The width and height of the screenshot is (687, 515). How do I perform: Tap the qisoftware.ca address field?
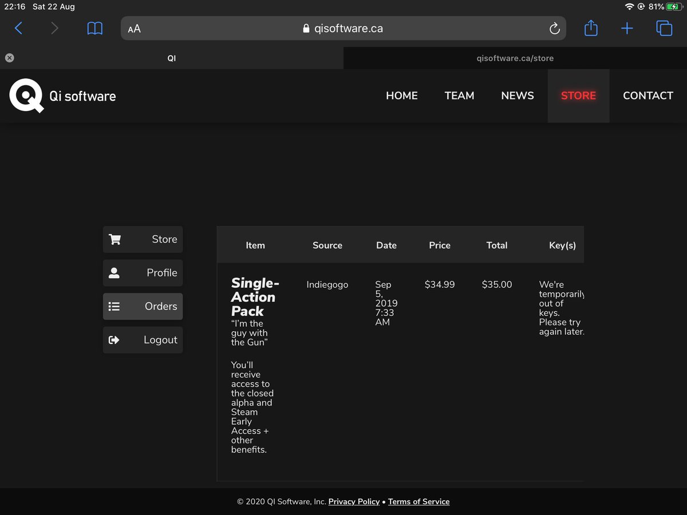click(343, 28)
